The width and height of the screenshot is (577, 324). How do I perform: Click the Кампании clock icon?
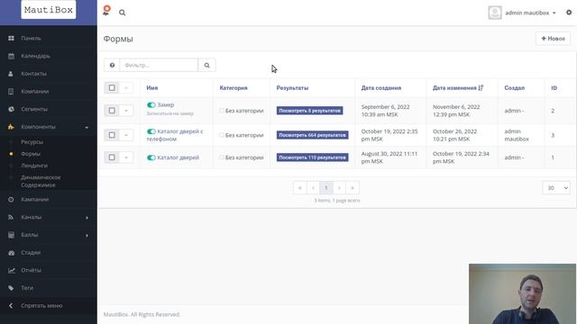11,200
